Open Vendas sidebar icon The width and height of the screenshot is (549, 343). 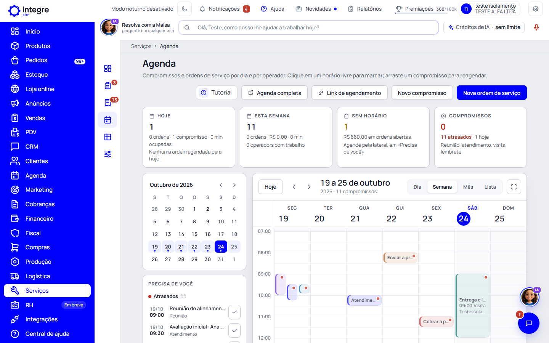(x=15, y=118)
